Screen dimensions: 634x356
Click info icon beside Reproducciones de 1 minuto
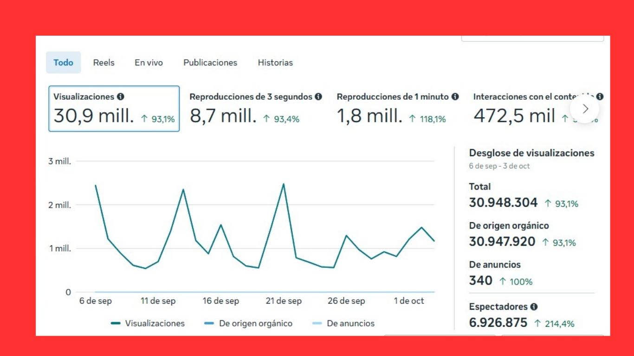455,97
